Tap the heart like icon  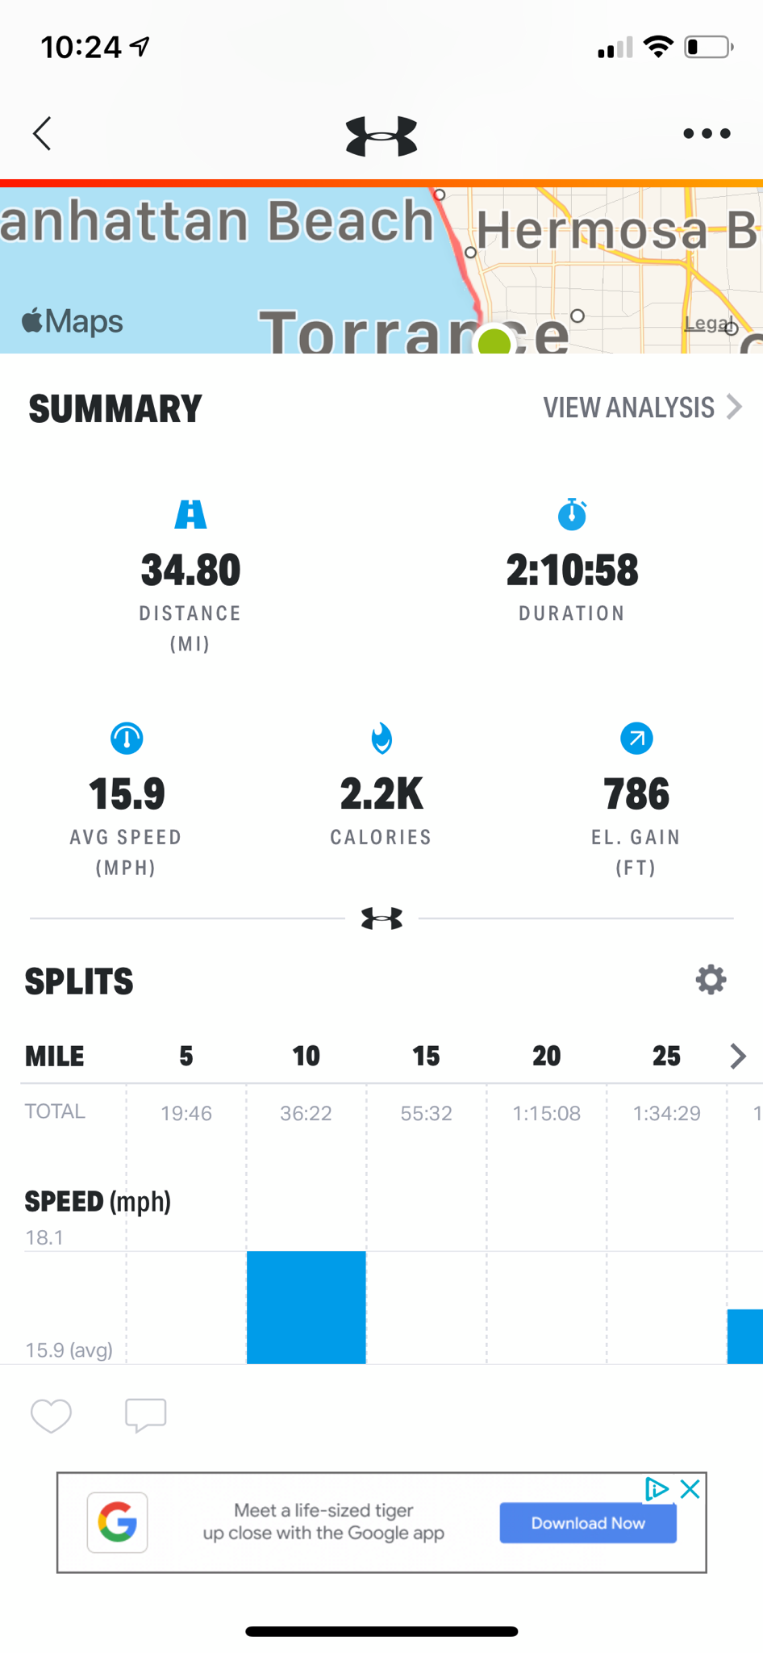[x=51, y=1416]
